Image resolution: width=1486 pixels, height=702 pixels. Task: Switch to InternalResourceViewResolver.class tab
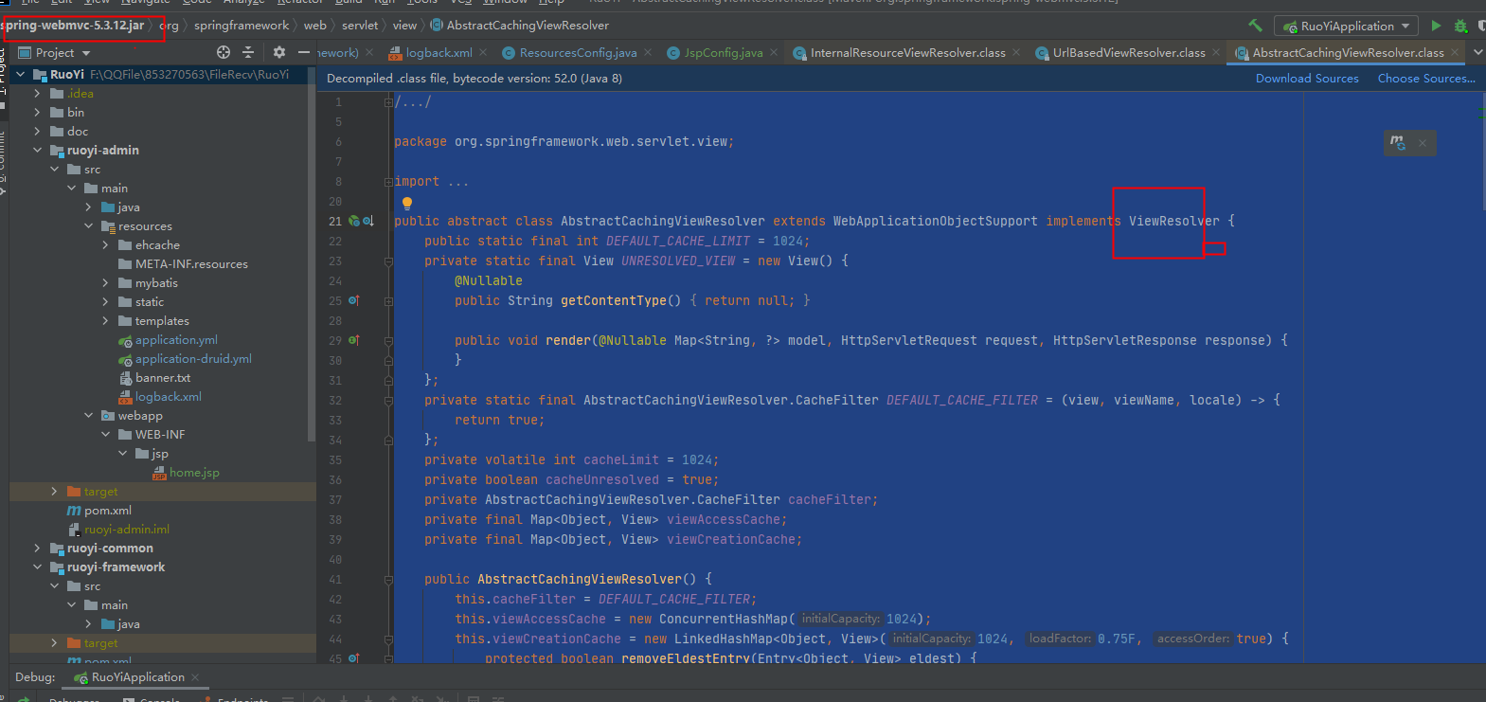tap(907, 52)
